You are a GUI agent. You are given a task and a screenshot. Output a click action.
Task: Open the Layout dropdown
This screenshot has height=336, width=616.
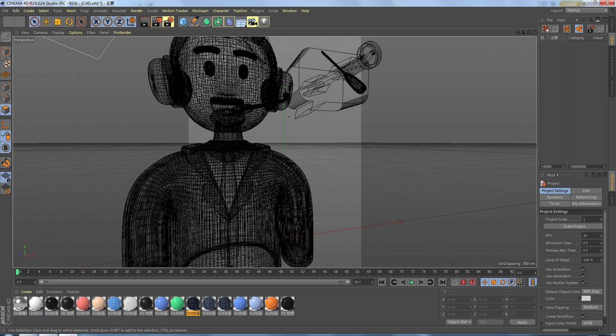pyautogui.click(x=587, y=10)
